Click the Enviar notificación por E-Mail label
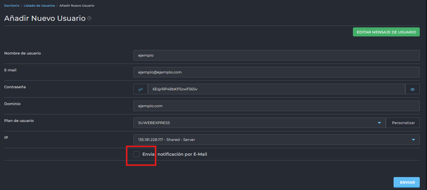 coord(175,154)
